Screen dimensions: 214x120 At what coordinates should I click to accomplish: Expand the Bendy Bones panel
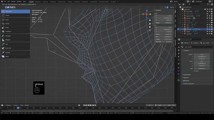tap(187, 75)
